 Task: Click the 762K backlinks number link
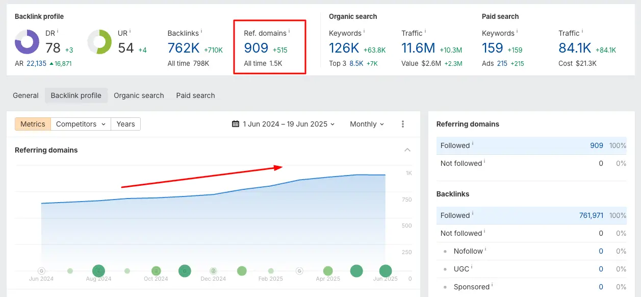click(x=184, y=48)
